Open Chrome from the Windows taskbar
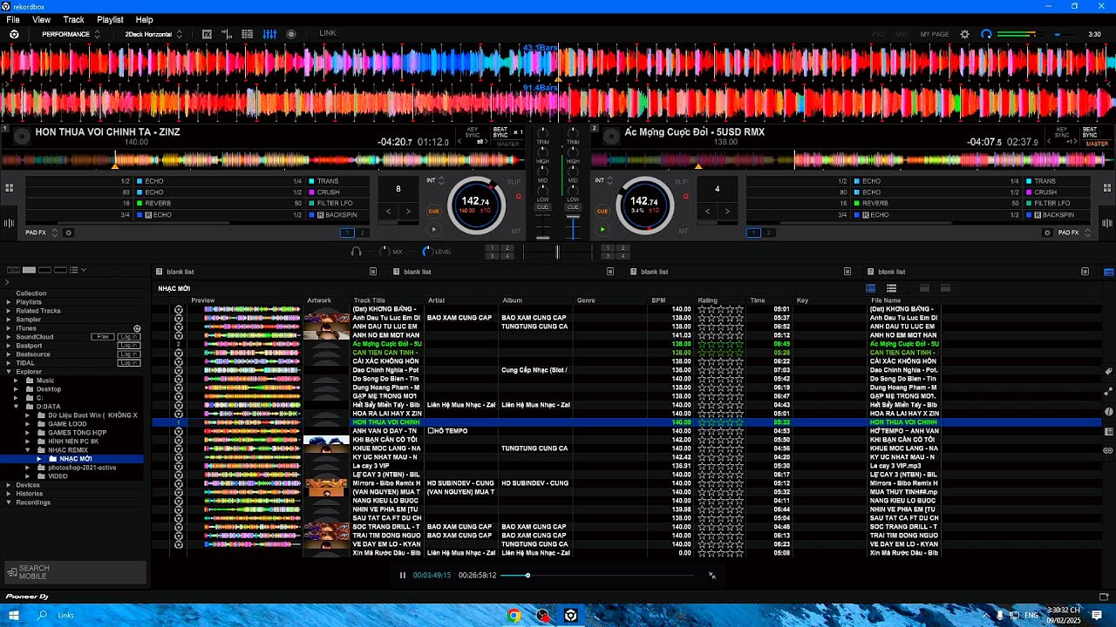This screenshot has width=1116, height=627. 514,615
